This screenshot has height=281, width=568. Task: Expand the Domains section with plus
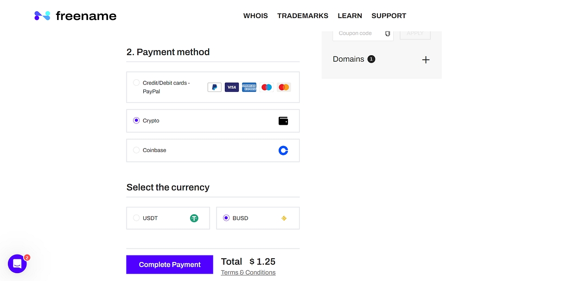pyautogui.click(x=426, y=60)
